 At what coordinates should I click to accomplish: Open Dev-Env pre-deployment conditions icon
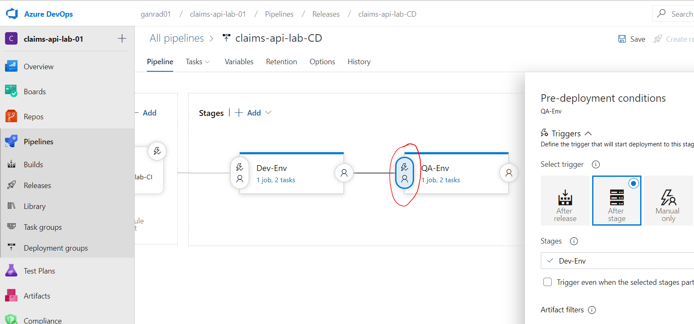coord(240,173)
